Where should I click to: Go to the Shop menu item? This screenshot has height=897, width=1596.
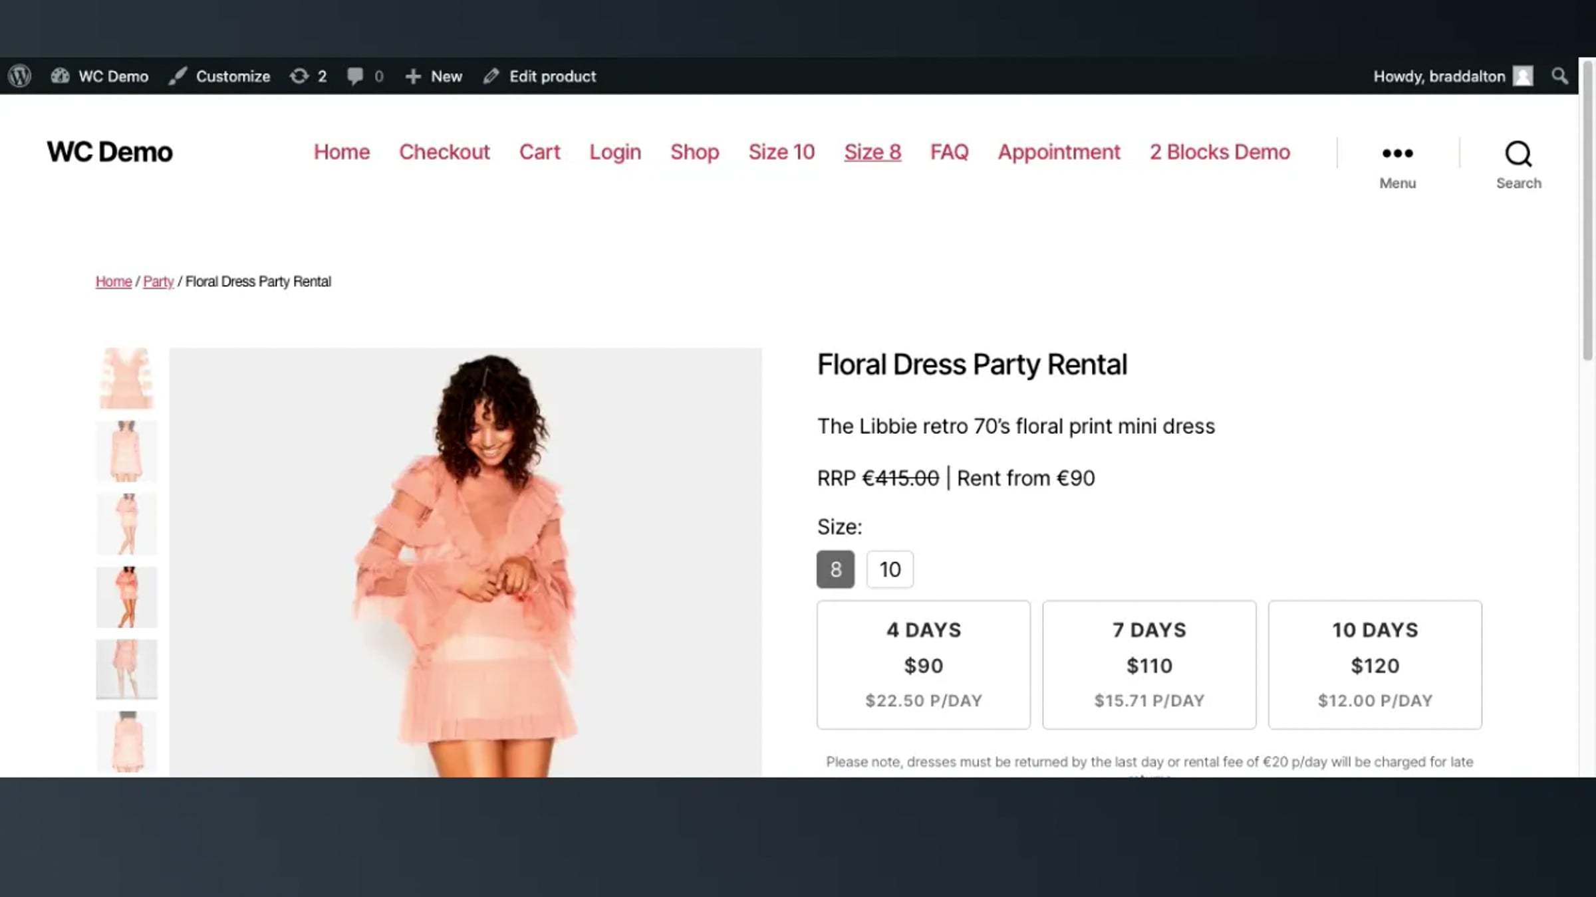(694, 152)
